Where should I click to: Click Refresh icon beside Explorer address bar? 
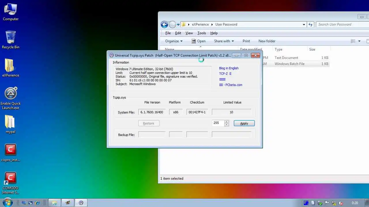(310, 24)
